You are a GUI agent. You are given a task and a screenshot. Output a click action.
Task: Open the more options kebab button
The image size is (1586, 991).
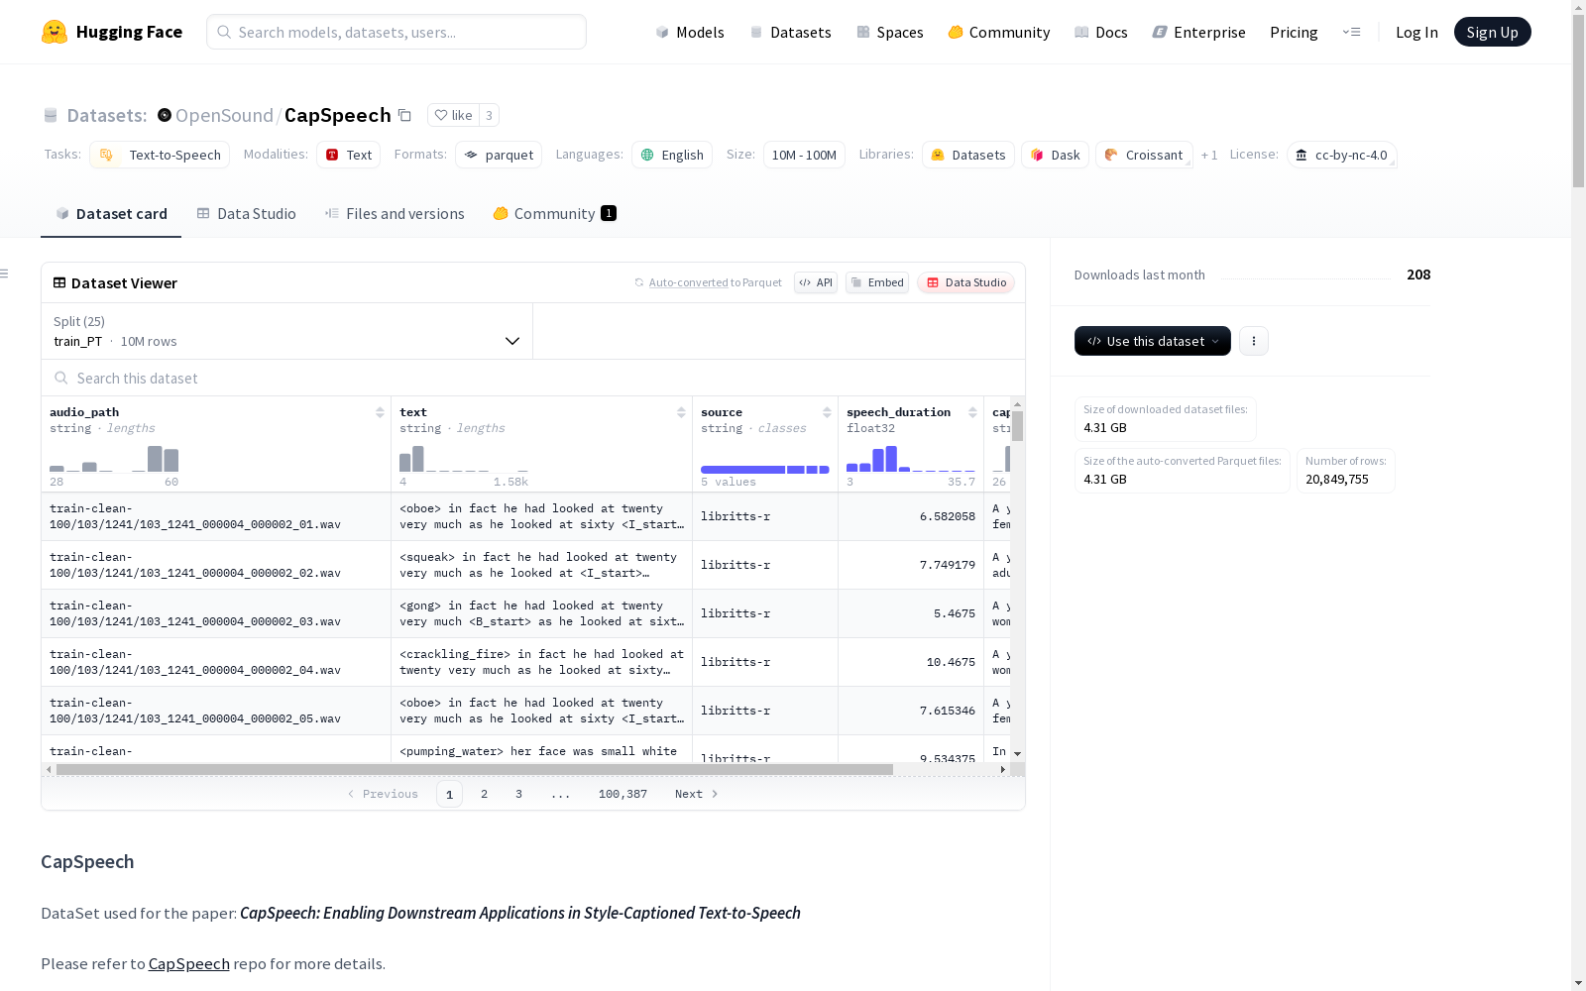pyautogui.click(x=1254, y=341)
